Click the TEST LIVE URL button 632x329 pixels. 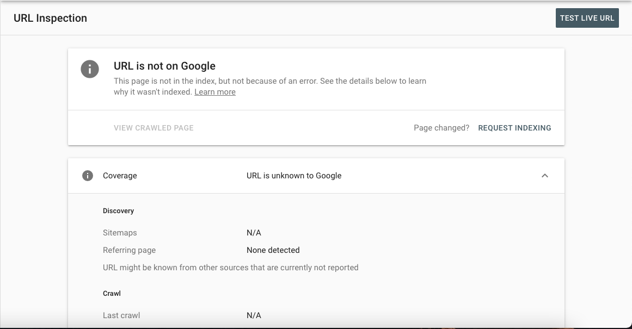[x=587, y=18]
